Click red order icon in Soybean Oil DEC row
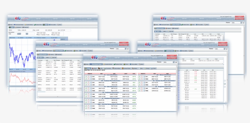The height and width of the screenshot is (123, 250). tap(88, 100)
